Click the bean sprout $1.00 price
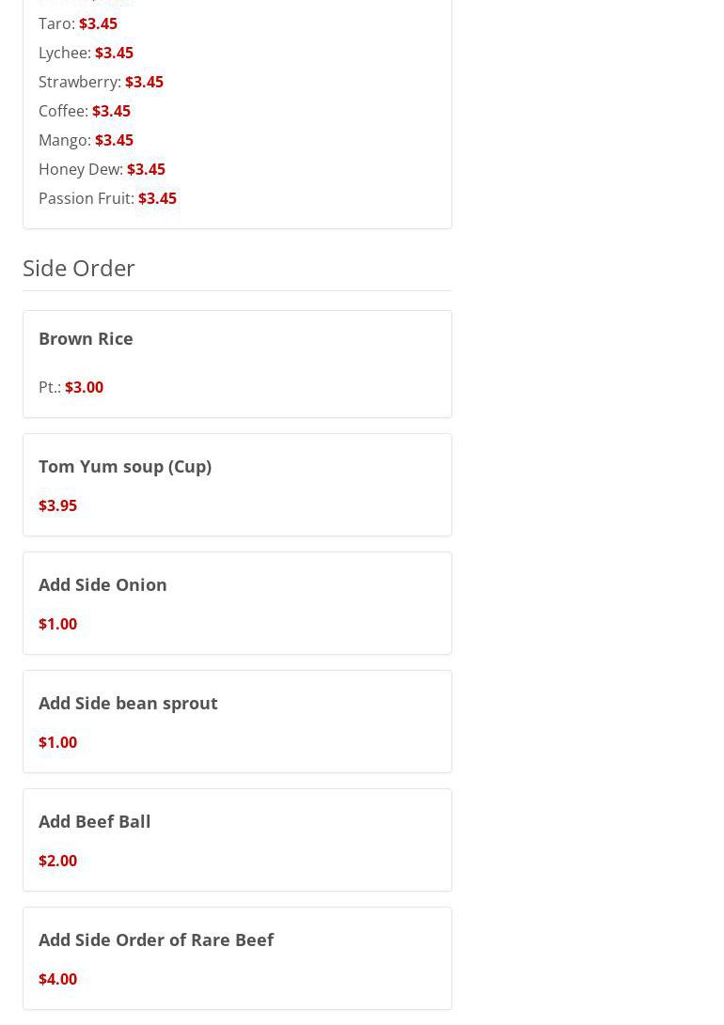 (57, 742)
